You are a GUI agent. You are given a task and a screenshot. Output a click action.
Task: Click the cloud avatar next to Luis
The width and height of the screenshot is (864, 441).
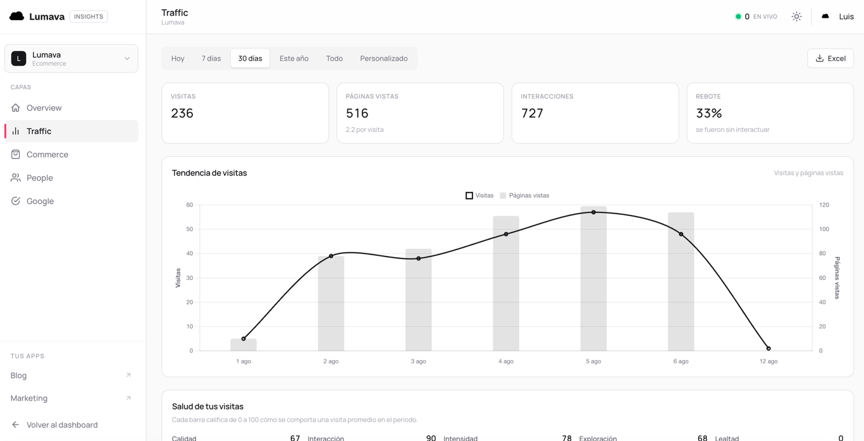pyautogui.click(x=825, y=17)
